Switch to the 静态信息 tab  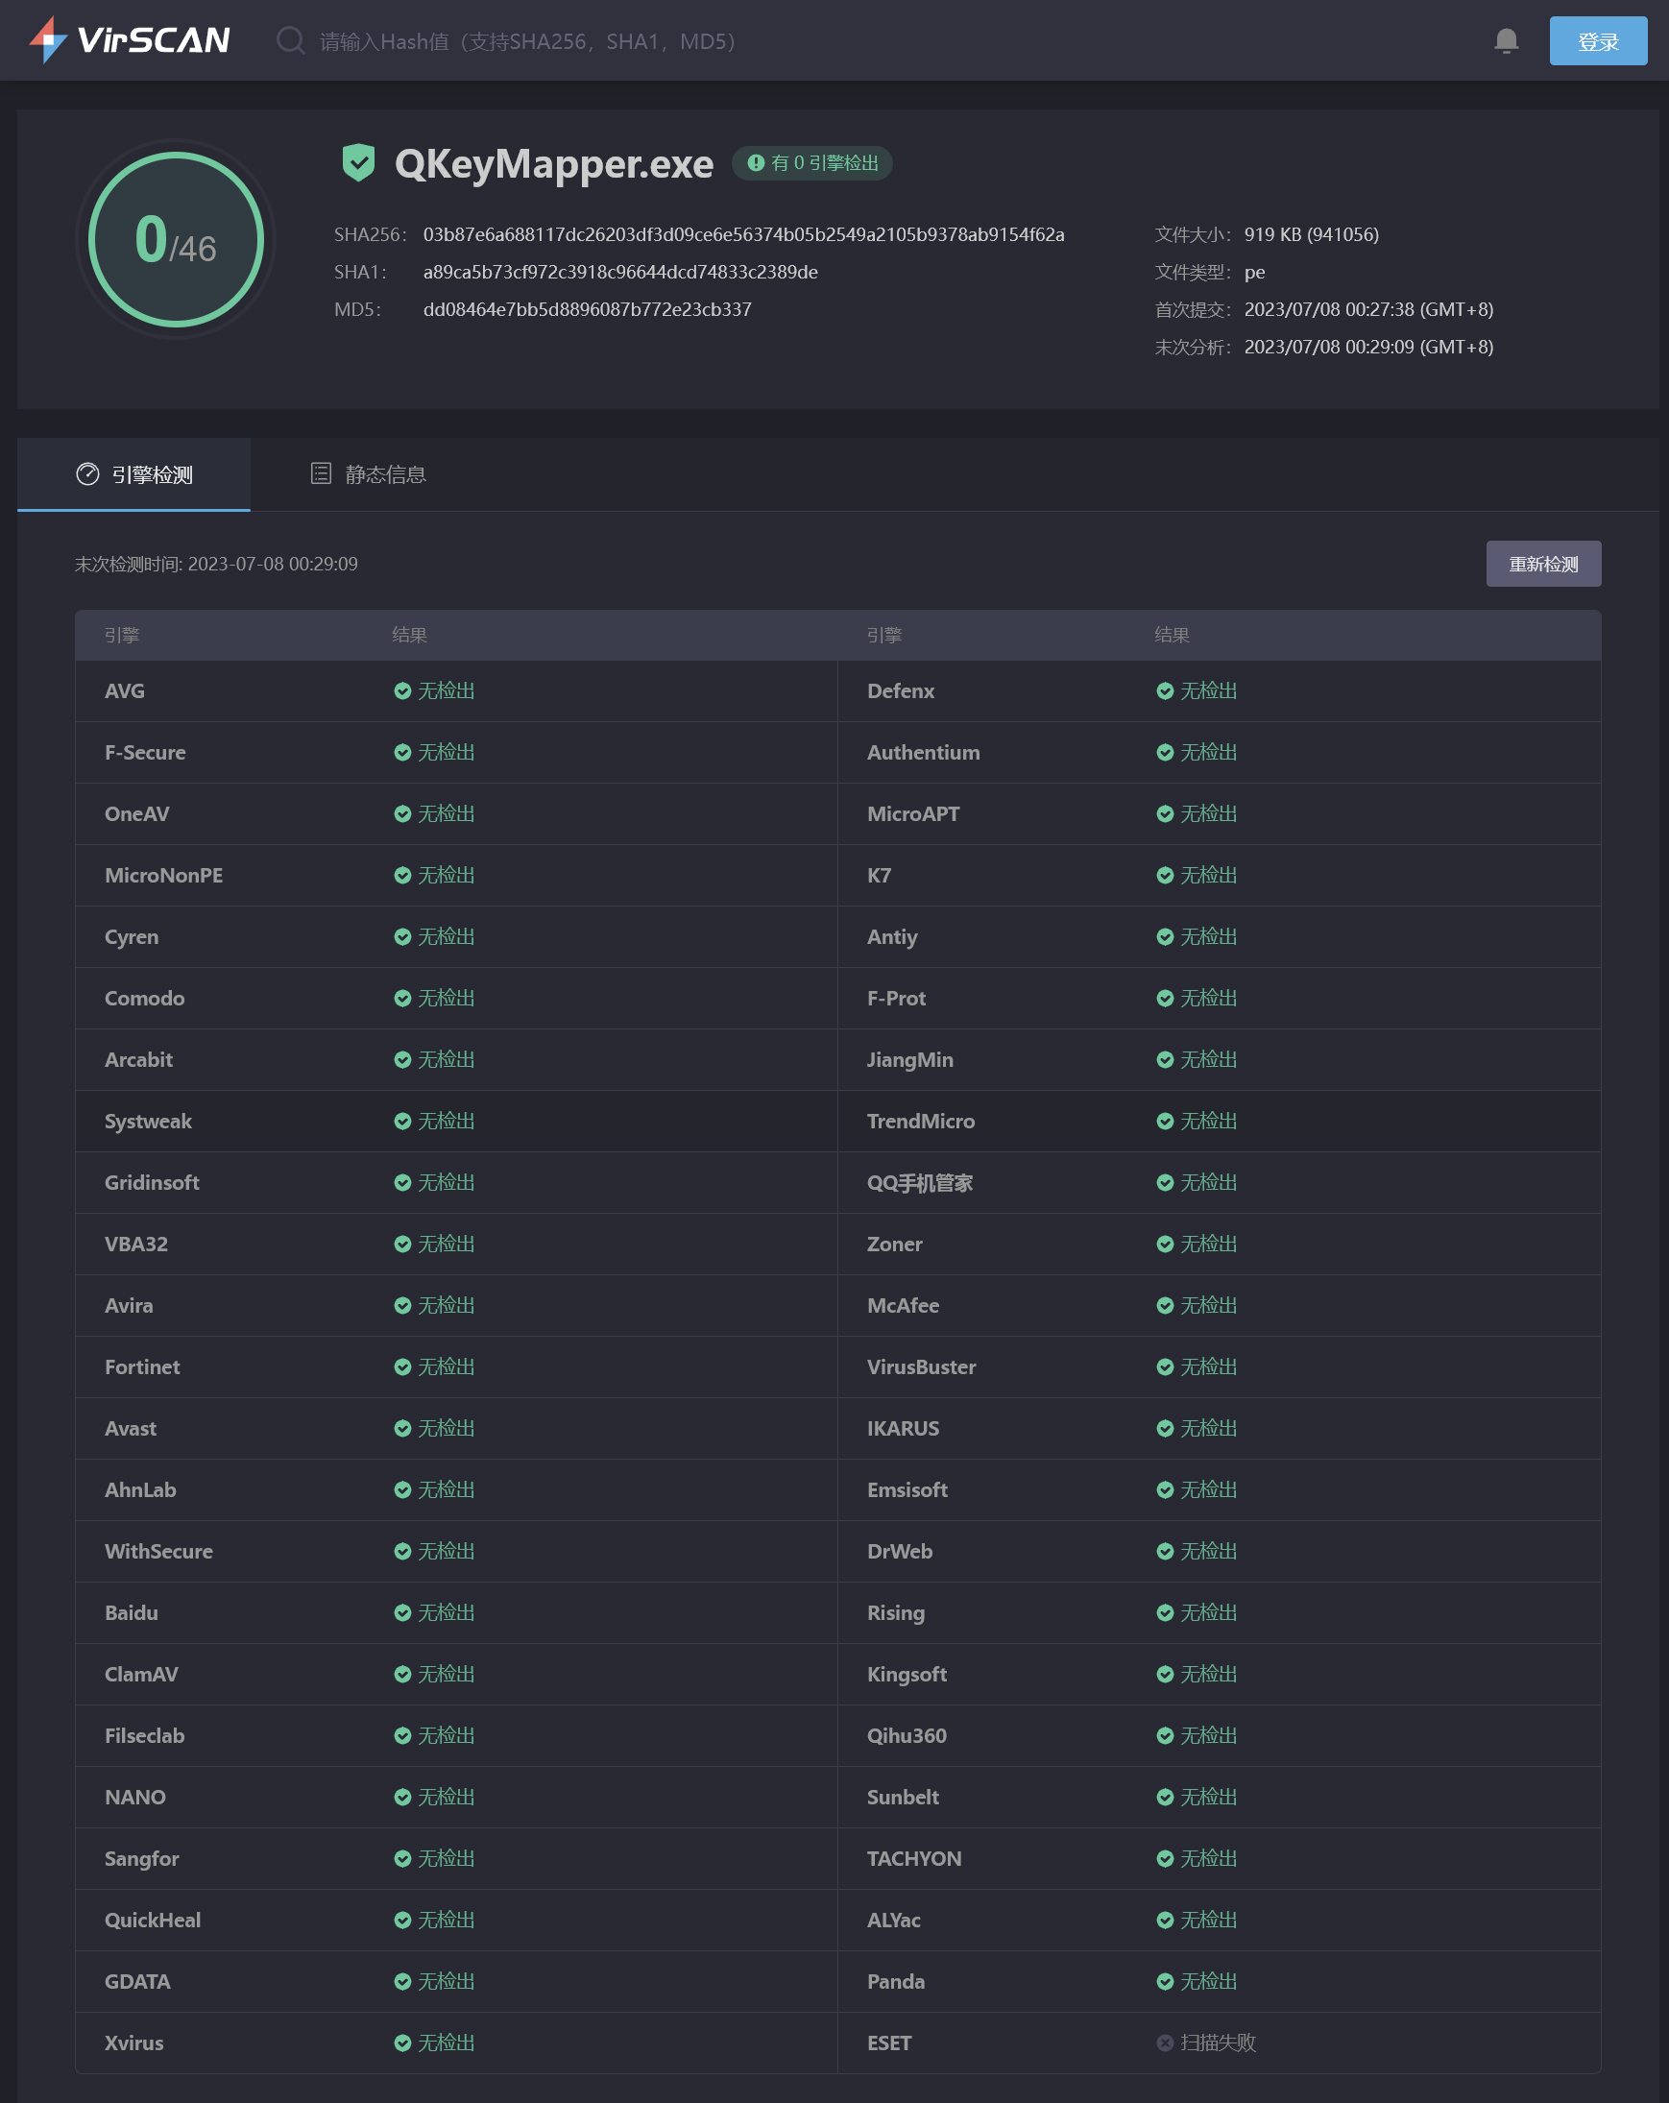tap(368, 474)
